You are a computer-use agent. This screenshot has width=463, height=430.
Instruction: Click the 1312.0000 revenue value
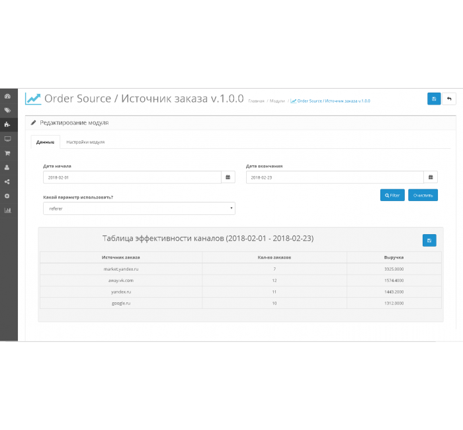[x=394, y=303]
